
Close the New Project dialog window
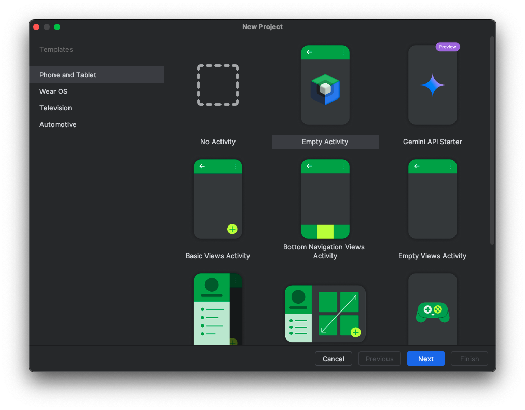36,27
